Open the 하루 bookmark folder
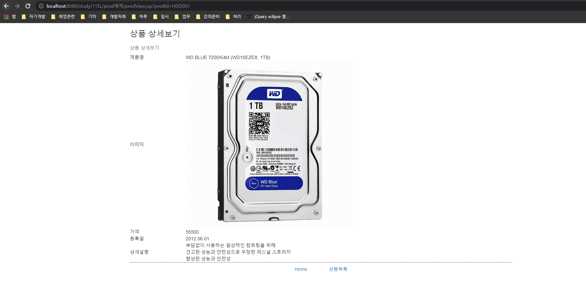This screenshot has height=288, width=586. coord(139,16)
